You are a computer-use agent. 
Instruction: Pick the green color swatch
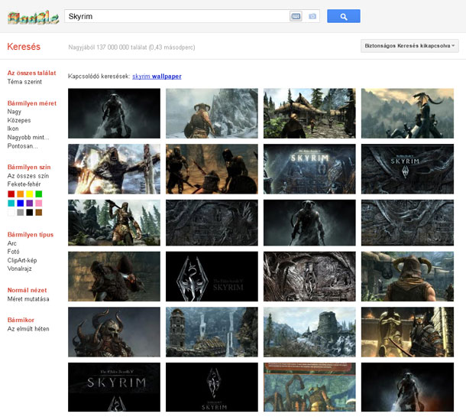(x=39, y=194)
